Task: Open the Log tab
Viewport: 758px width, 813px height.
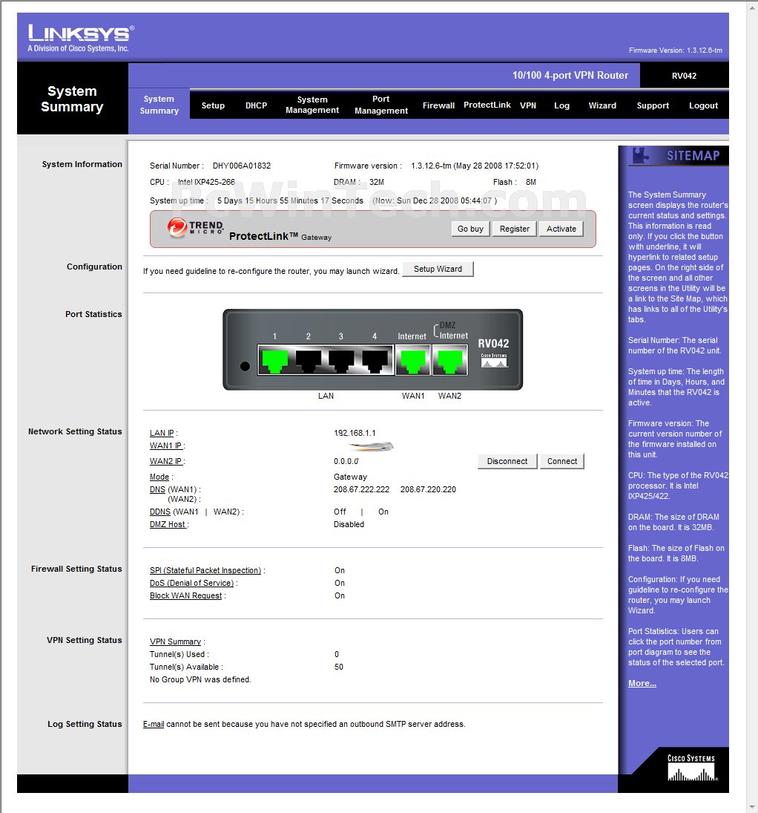Action: 561,105
